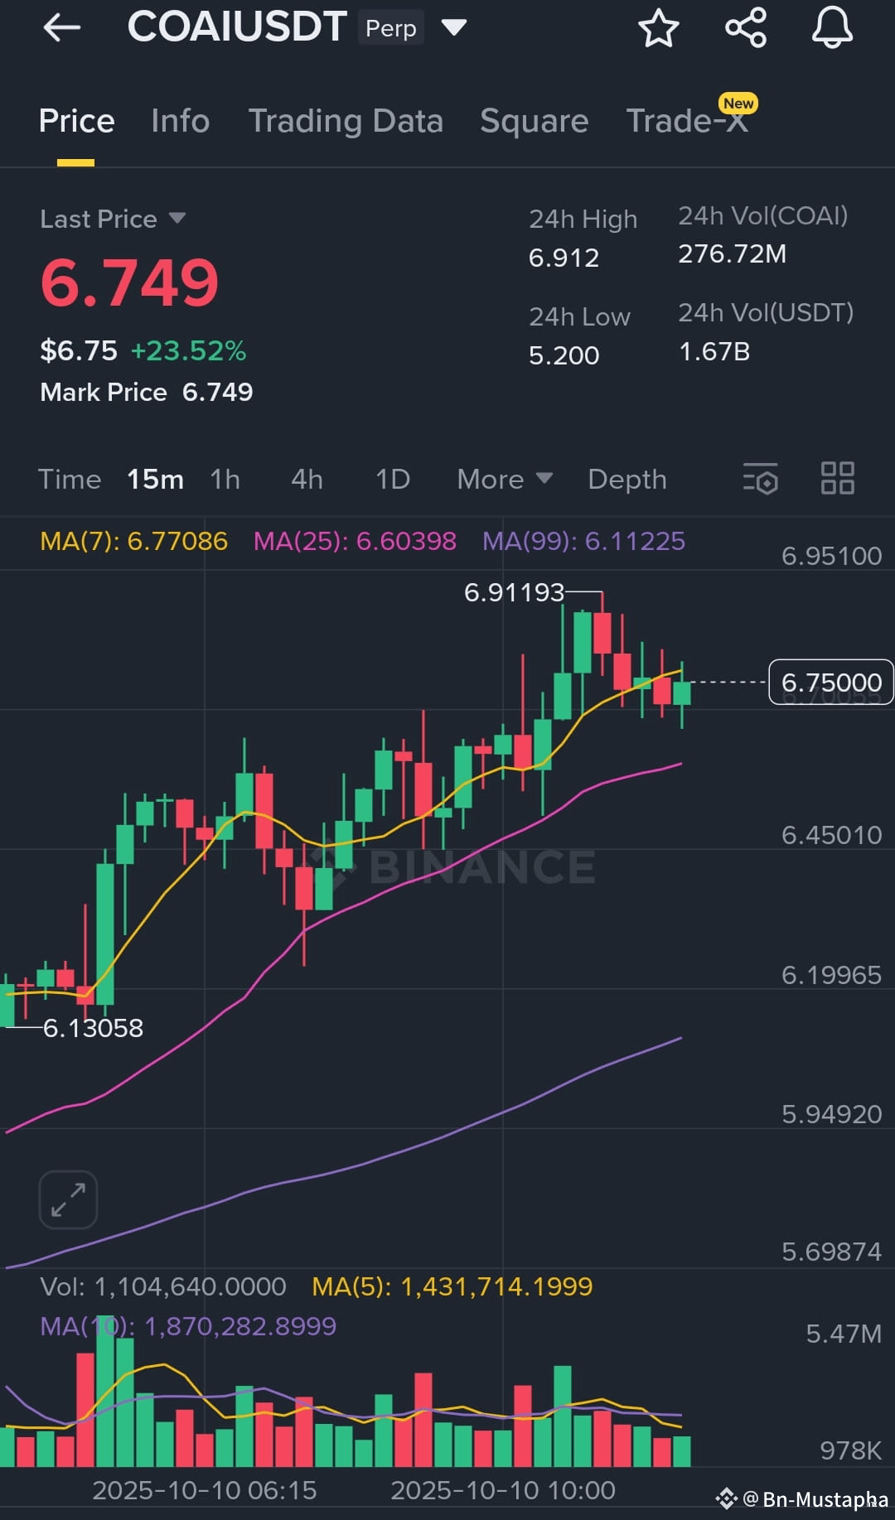Select the 1D interval
895x1520 pixels.
[393, 480]
